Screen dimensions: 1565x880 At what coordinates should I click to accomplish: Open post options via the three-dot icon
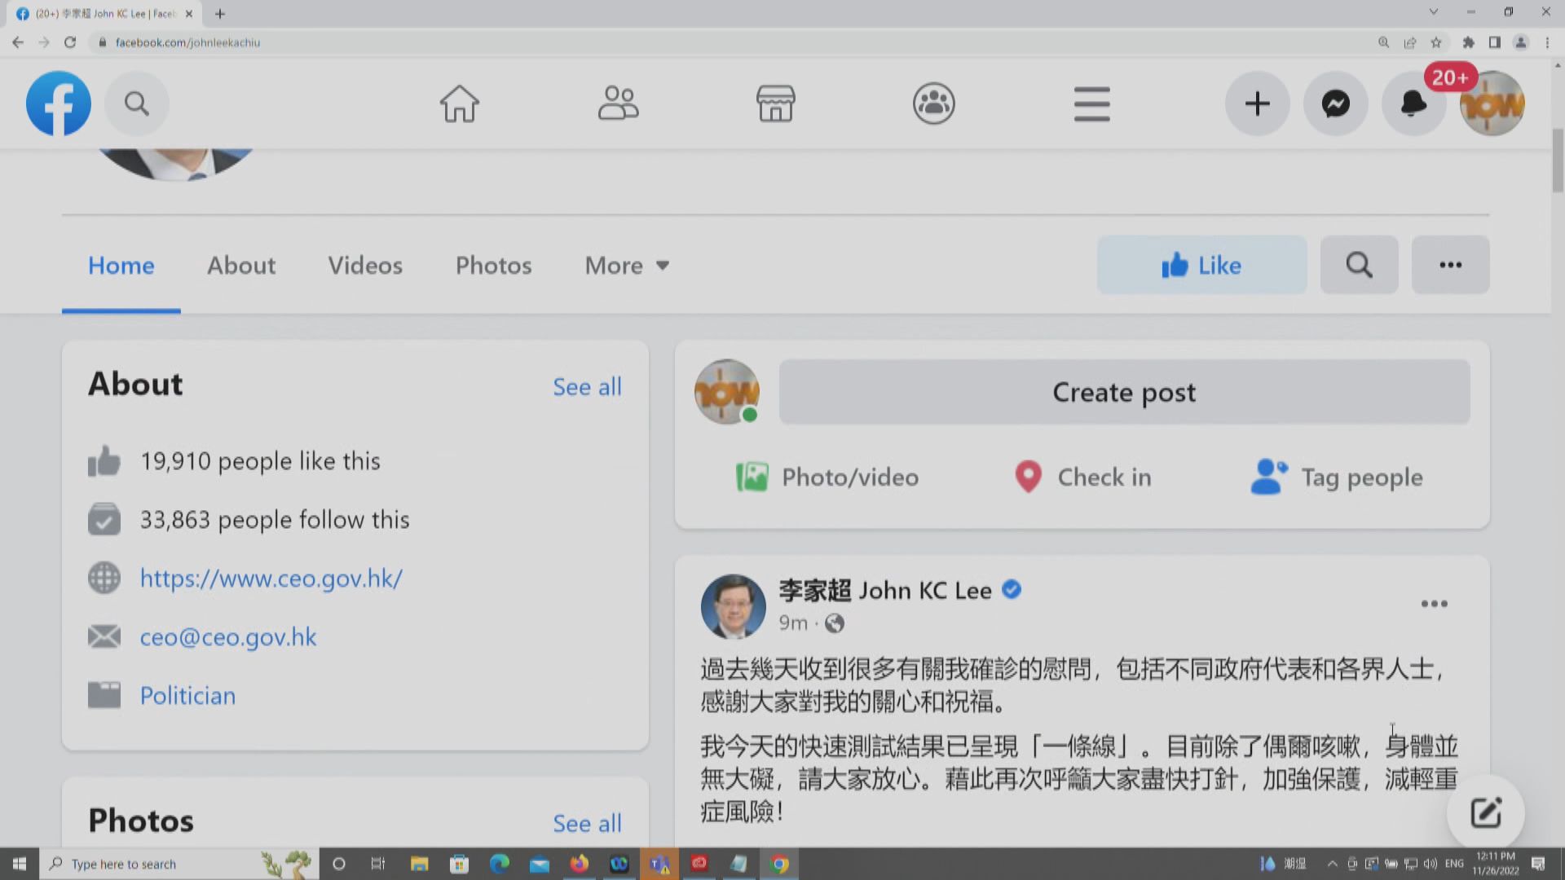[x=1435, y=603]
